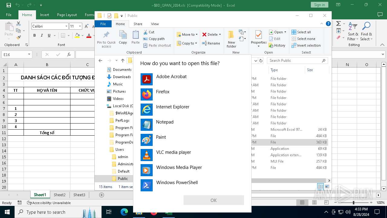Click Excel Format Painter brush icon
The height and width of the screenshot is (218, 387).
pyautogui.click(x=18, y=38)
